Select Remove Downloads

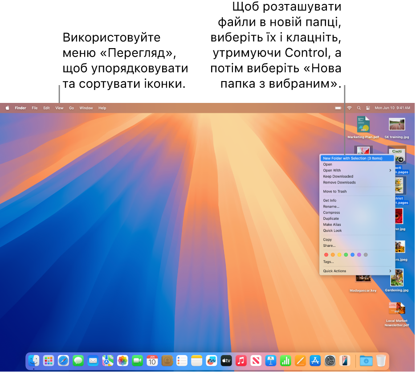point(357,183)
